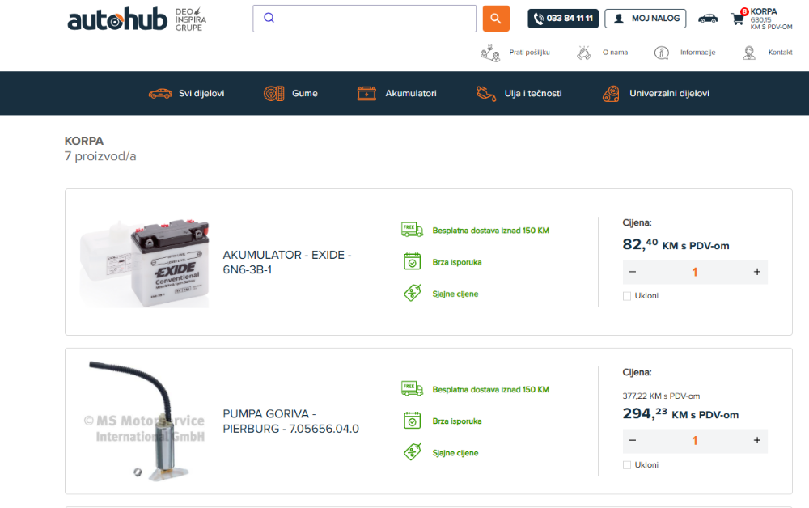Click the crossed-out 377,22 KM old price
Image resolution: width=809 pixels, height=508 pixels.
(x=661, y=396)
